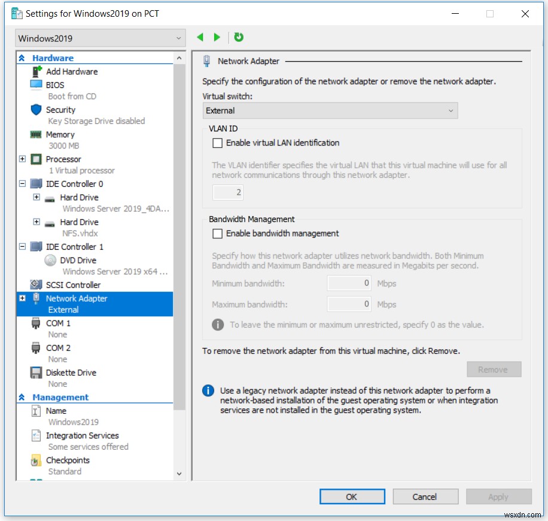Click the Security shield icon
Screen dimensions: 548x521
[x=36, y=110]
